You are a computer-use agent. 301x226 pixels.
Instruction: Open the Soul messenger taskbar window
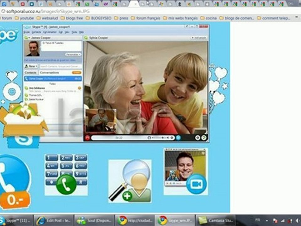94,220
